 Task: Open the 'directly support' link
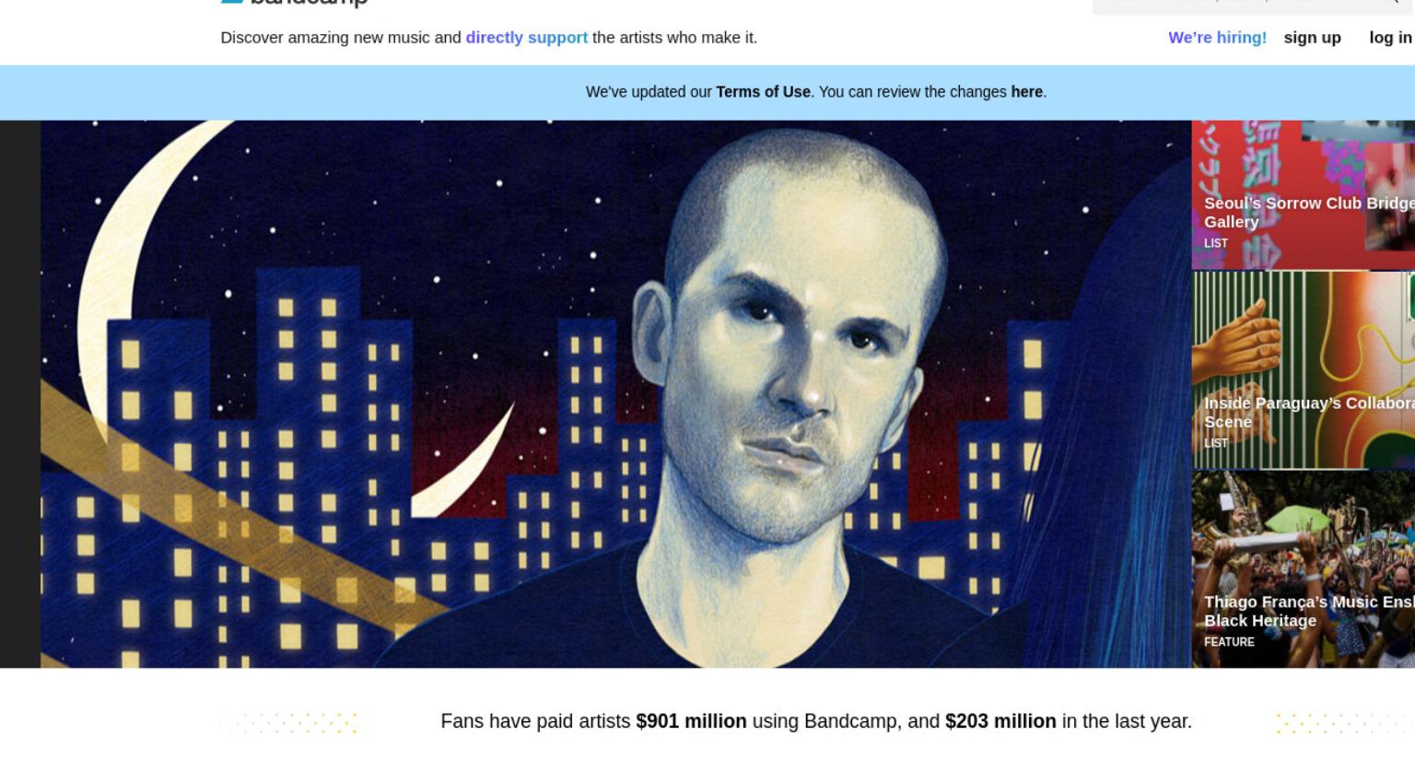click(526, 38)
